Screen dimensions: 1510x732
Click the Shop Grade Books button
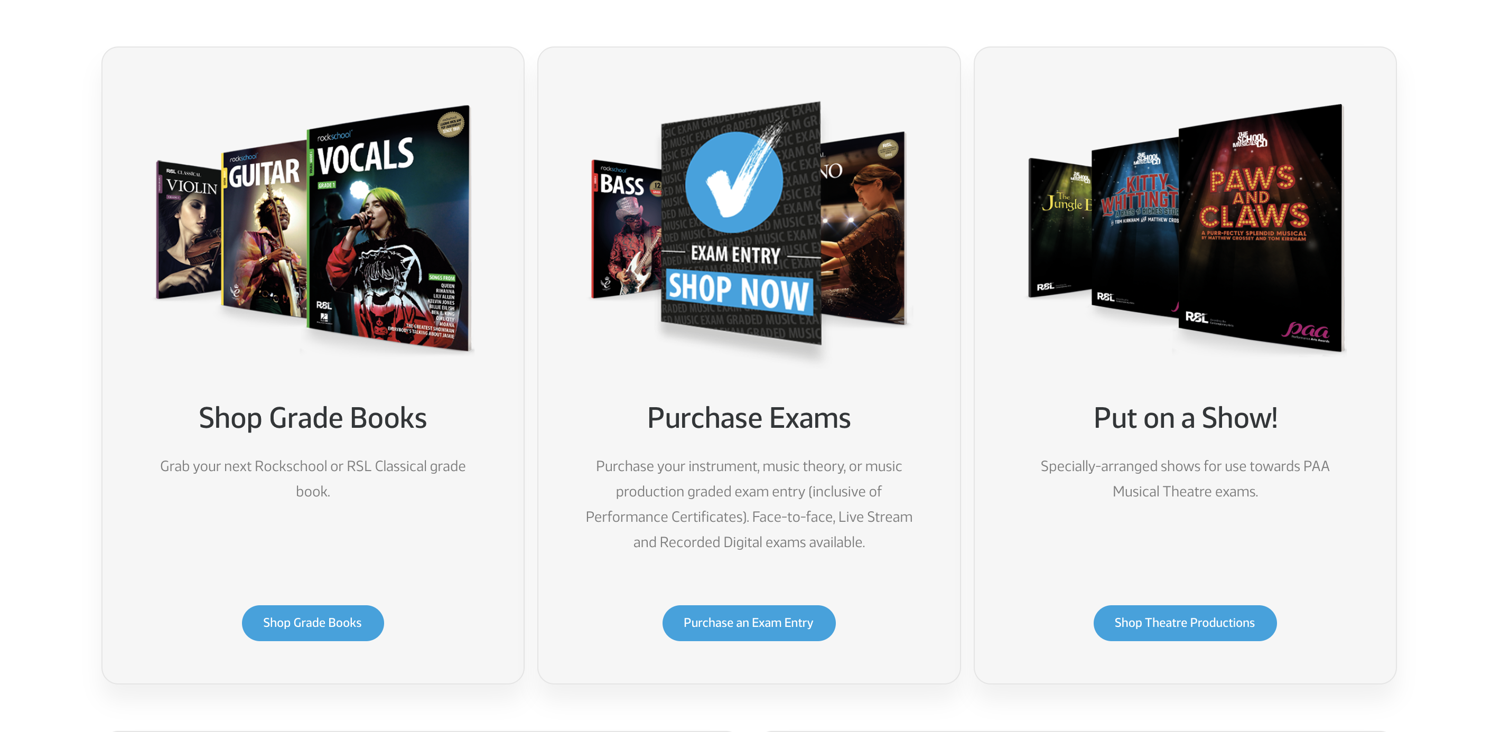312,622
